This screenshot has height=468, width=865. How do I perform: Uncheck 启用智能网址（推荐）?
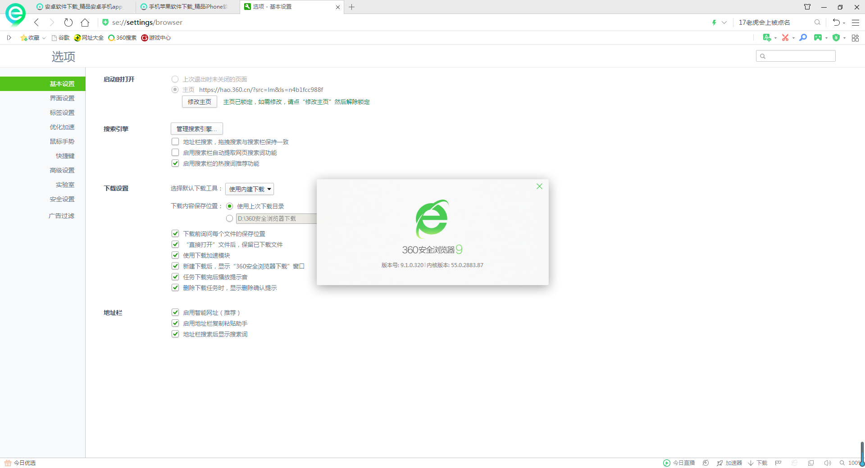point(175,313)
